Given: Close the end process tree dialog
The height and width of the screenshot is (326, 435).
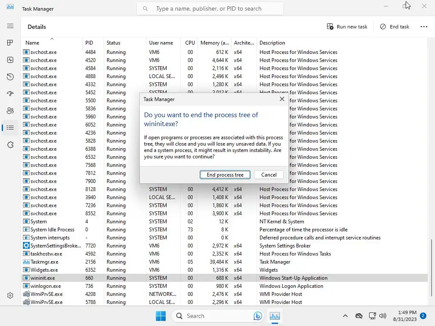Looking at the screenshot, I should pos(282,99).
